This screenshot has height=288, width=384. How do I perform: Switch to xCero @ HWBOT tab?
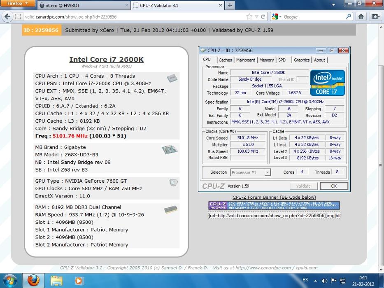tap(84, 5)
